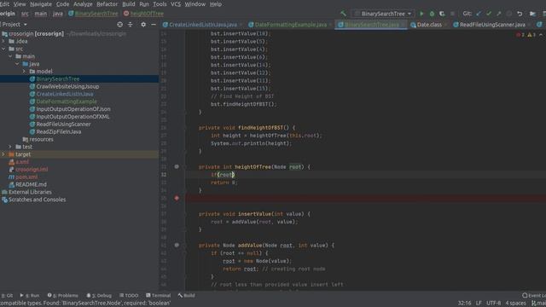This screenshot has height=307, width=546.
Task: Collapse the src folder
Action: pos(3,49)
